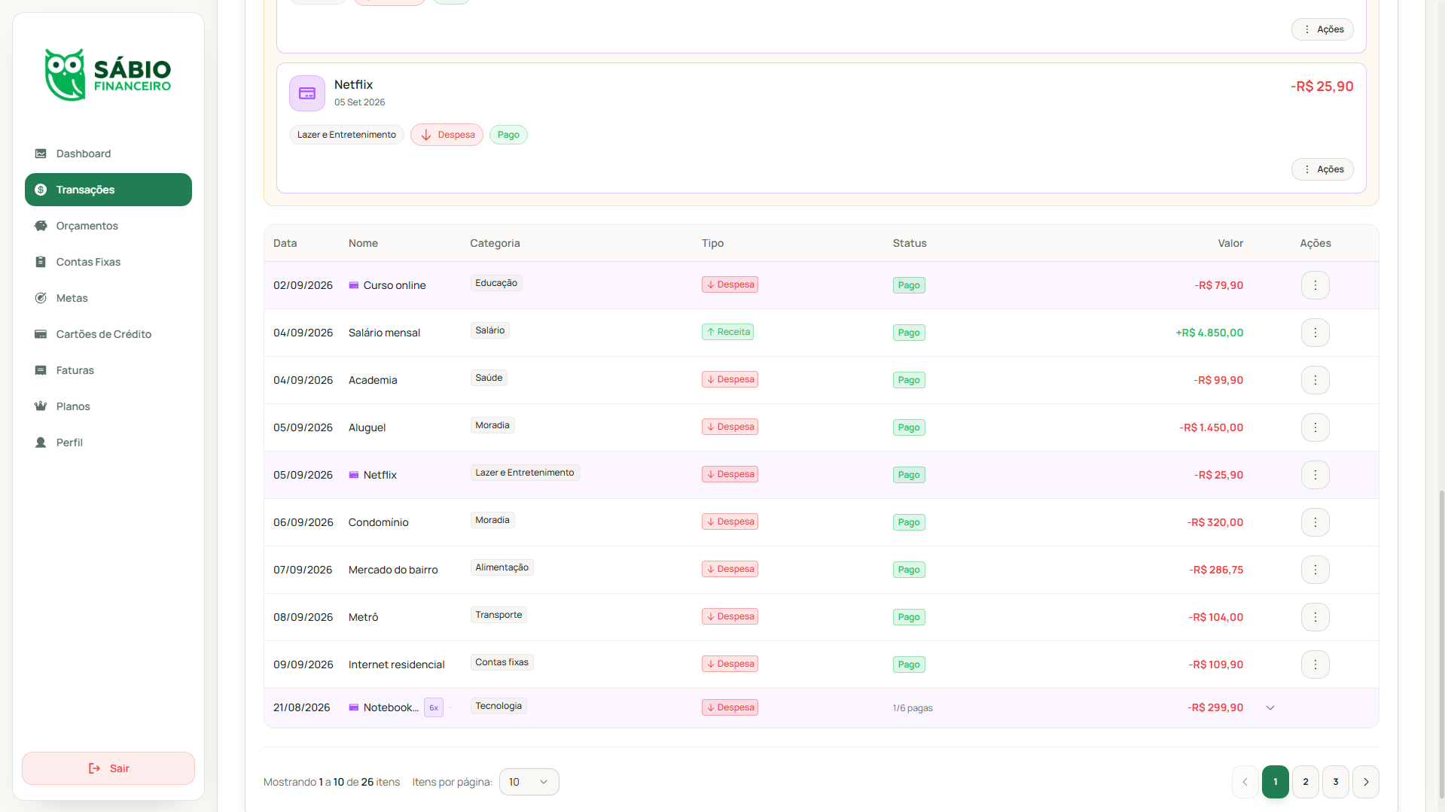This screenshot has width=1445, height=812.
Task: Click the 6x installments badge on Notebook
Action: 434,707
